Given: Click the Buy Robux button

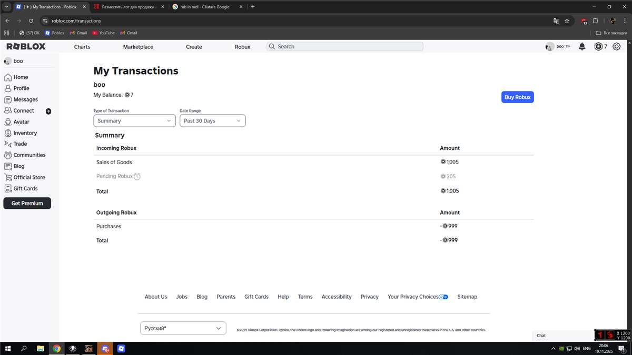Looking at the screenshot, I should pyautogui.click(x=517, y=97).
